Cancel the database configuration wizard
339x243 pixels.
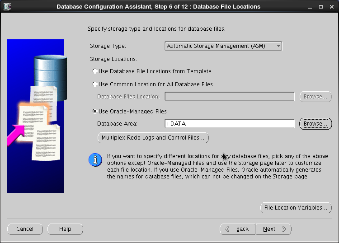point(25,229)
